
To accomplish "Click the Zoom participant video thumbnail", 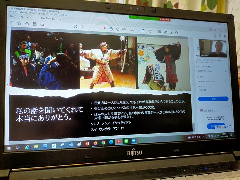I will pyautogui.click(x=213, y=48).
